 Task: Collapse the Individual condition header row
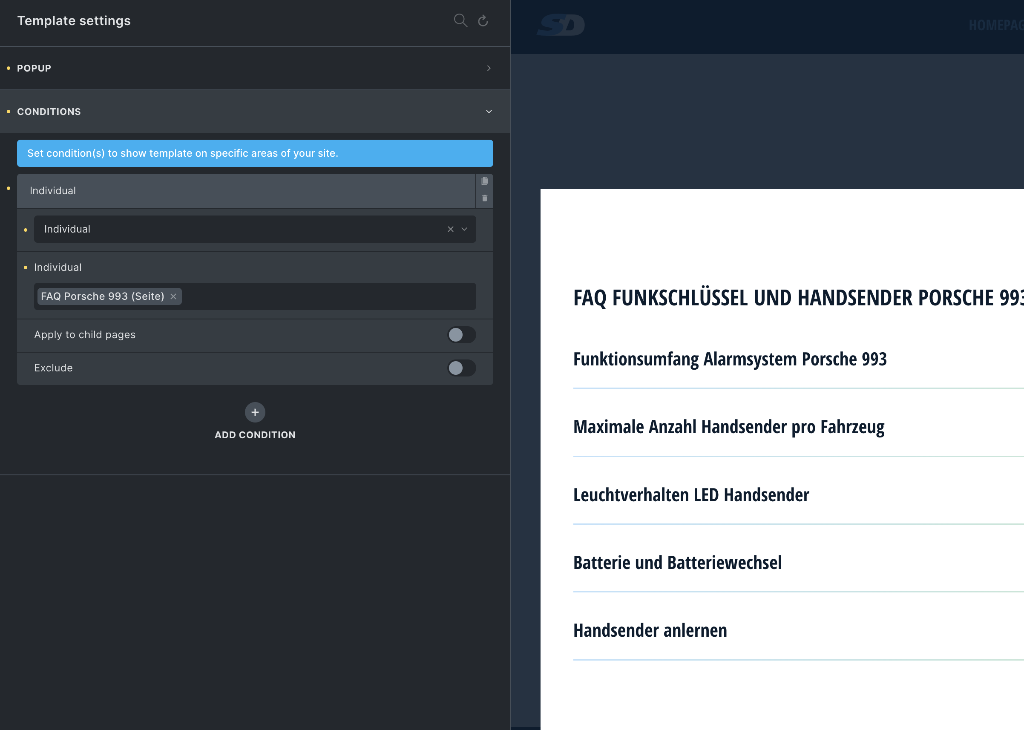[x=246, y=190]
